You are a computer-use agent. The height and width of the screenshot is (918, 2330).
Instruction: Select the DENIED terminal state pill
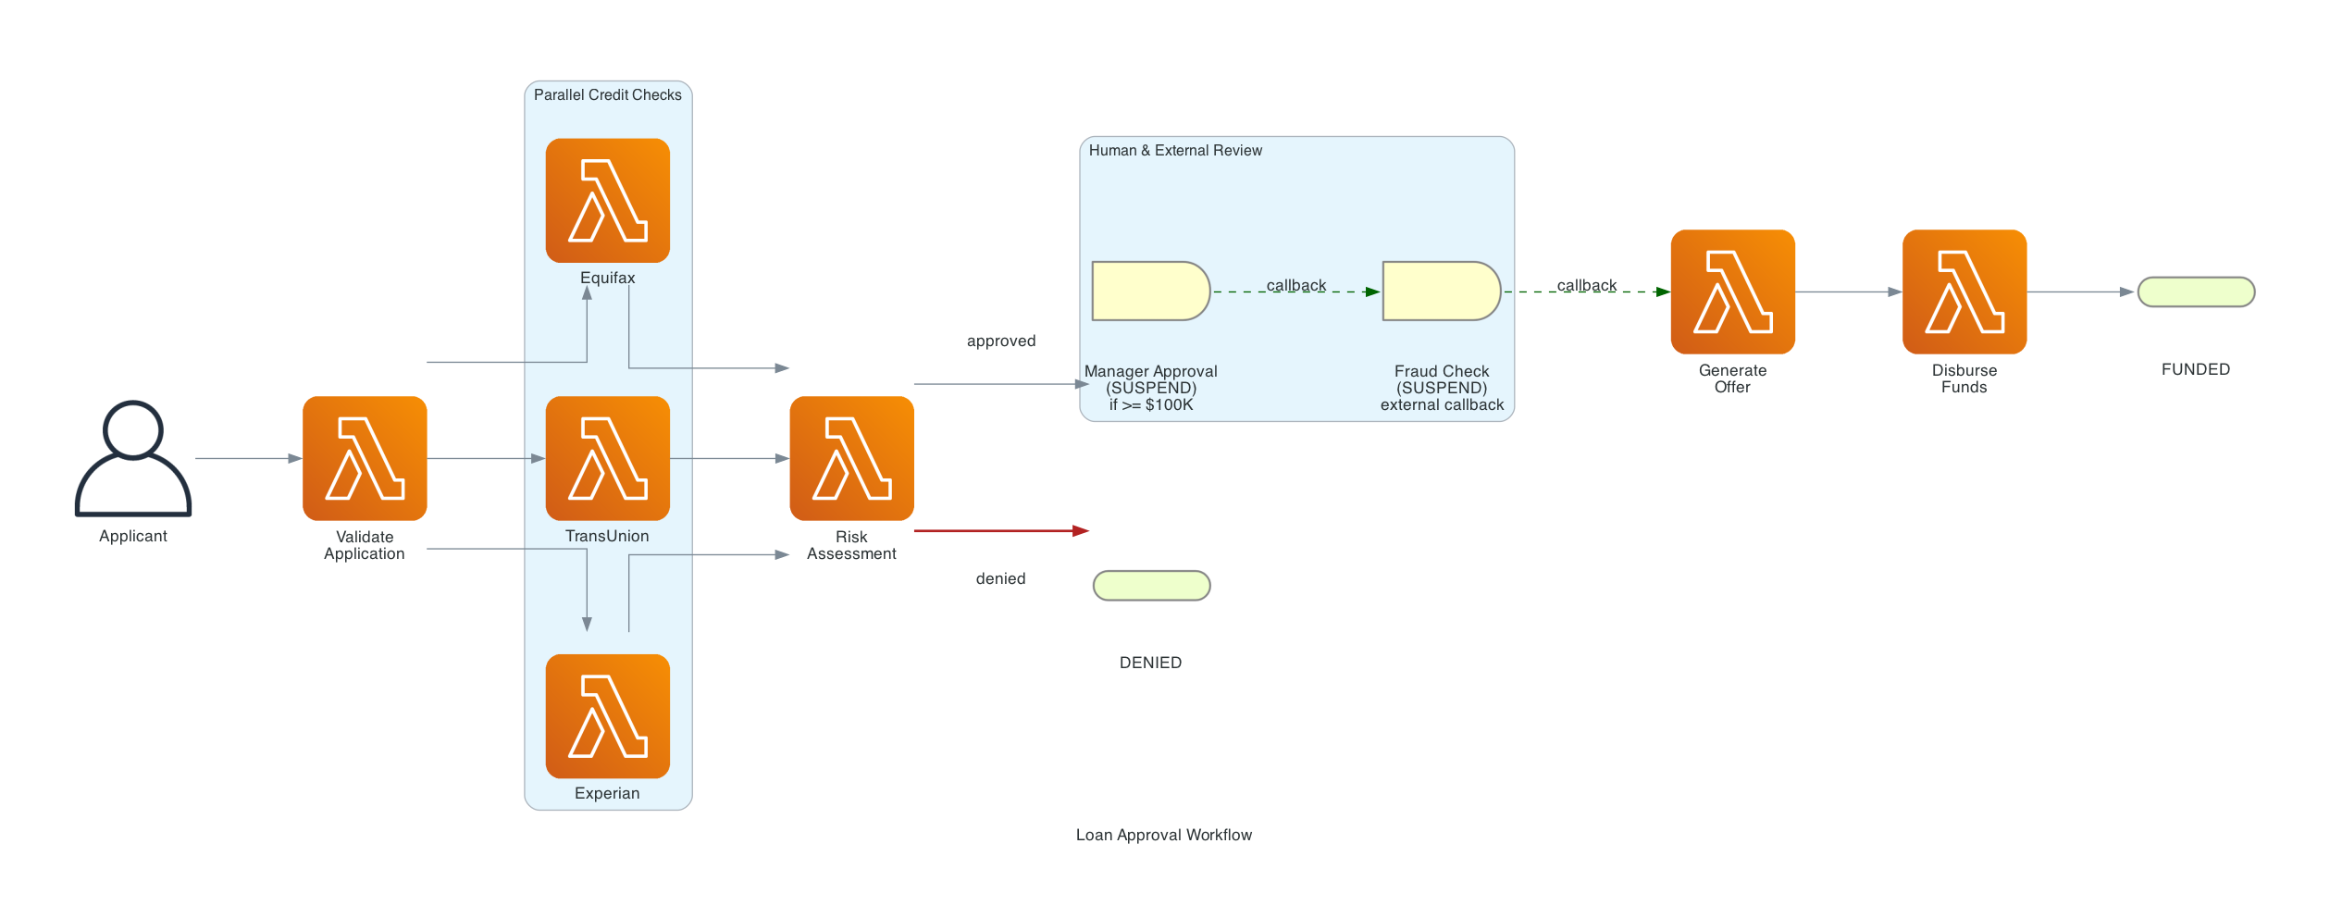(x=1151, y=586)
